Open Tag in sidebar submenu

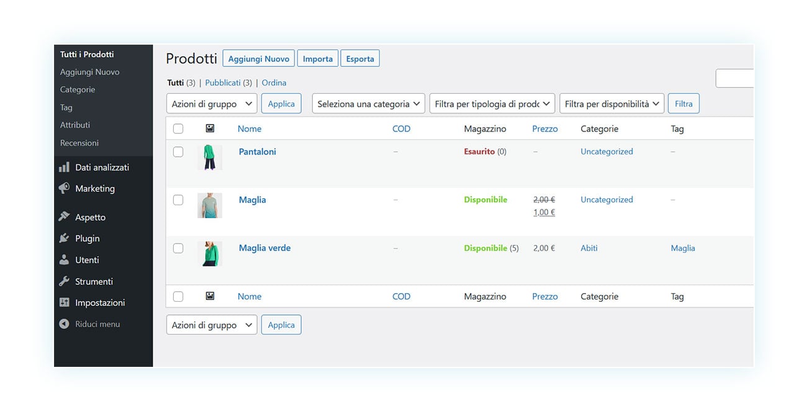click(x=66, y=107)
